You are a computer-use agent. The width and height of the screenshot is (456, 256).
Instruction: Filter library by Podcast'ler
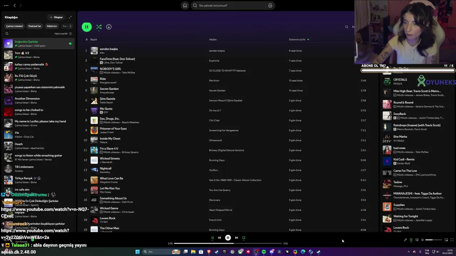[x=35, y=26]
